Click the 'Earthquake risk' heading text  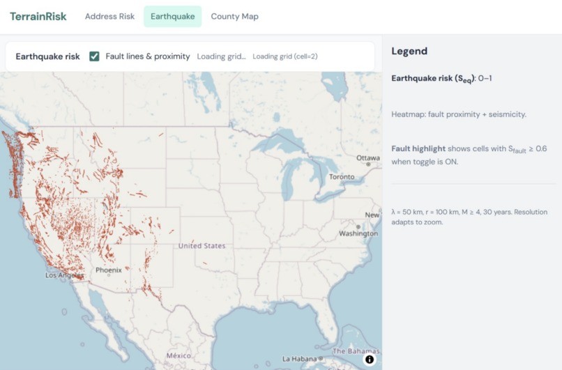47,56
